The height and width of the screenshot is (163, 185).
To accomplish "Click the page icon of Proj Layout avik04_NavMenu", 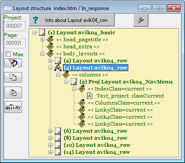I will 74,82.
